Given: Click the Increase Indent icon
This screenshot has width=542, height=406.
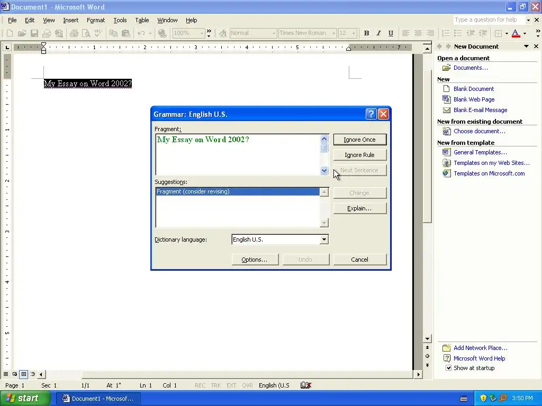Looking at the screenshot, I should tap(483, 33).
